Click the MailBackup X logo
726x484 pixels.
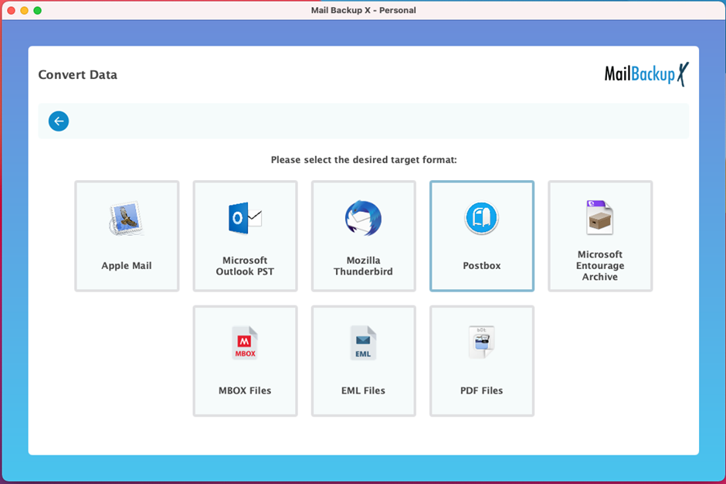pos(646,74)
